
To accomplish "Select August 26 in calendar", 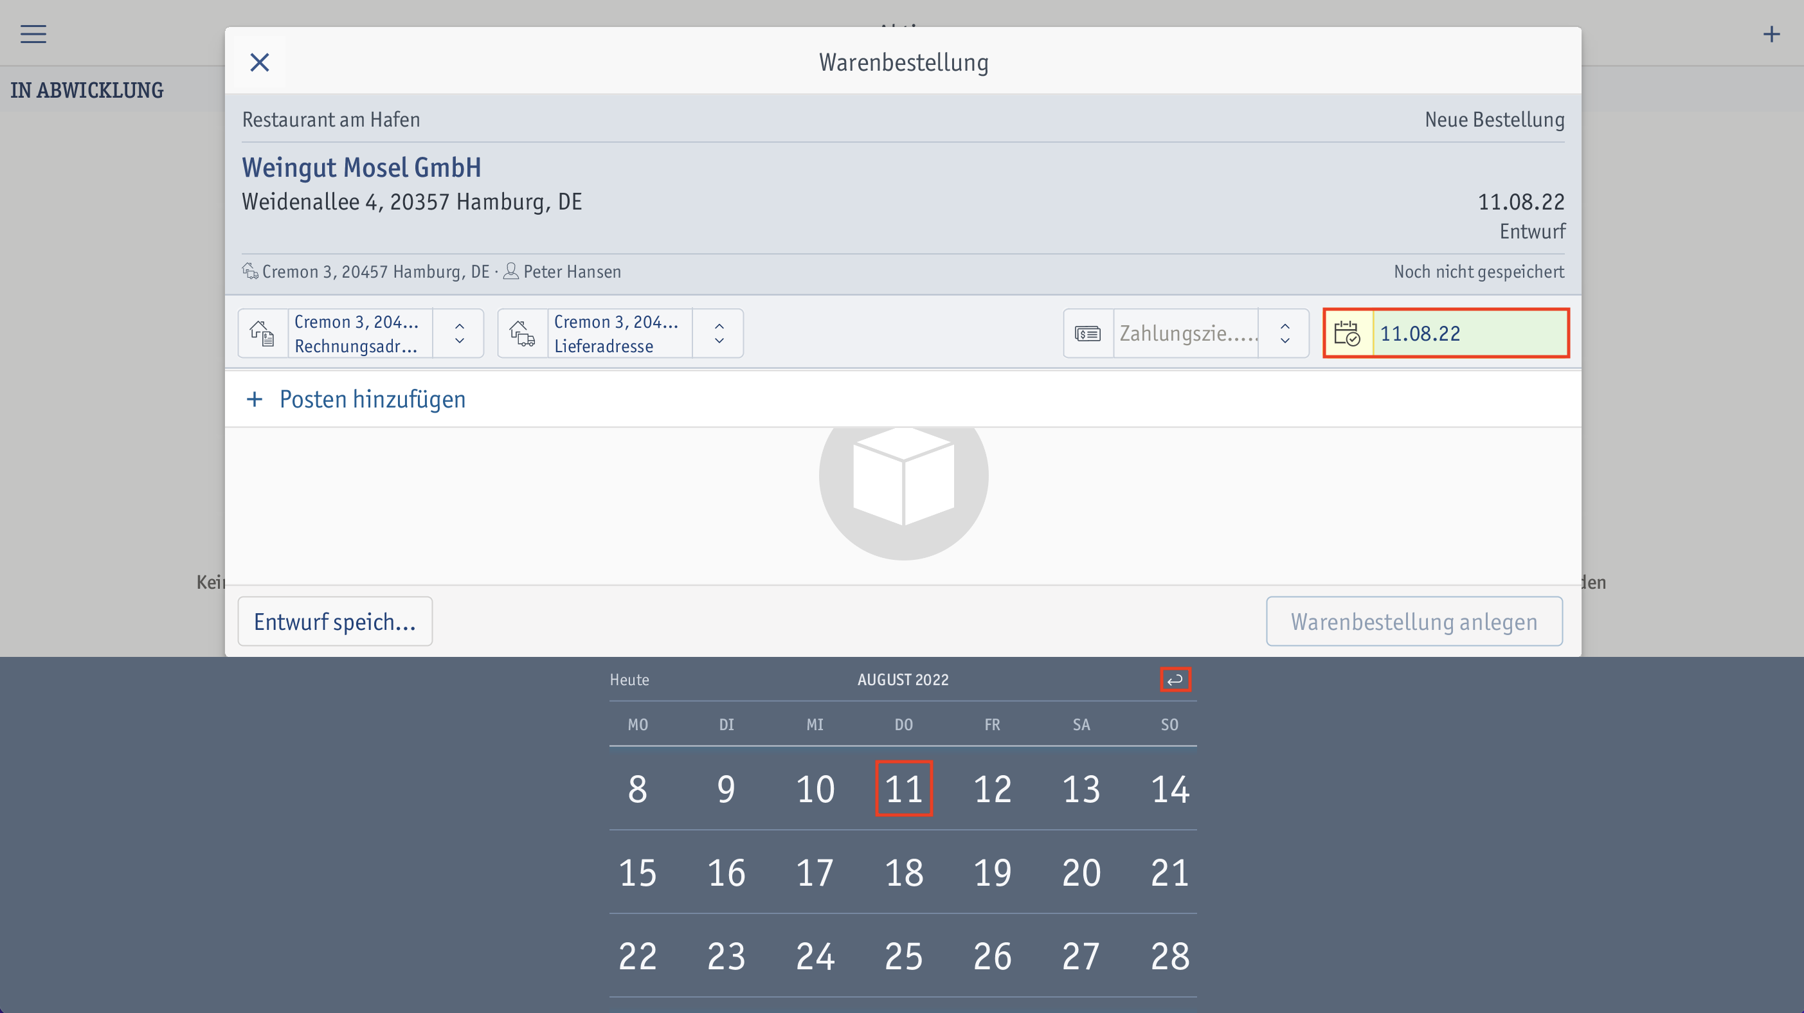I will tap(993, 955).
